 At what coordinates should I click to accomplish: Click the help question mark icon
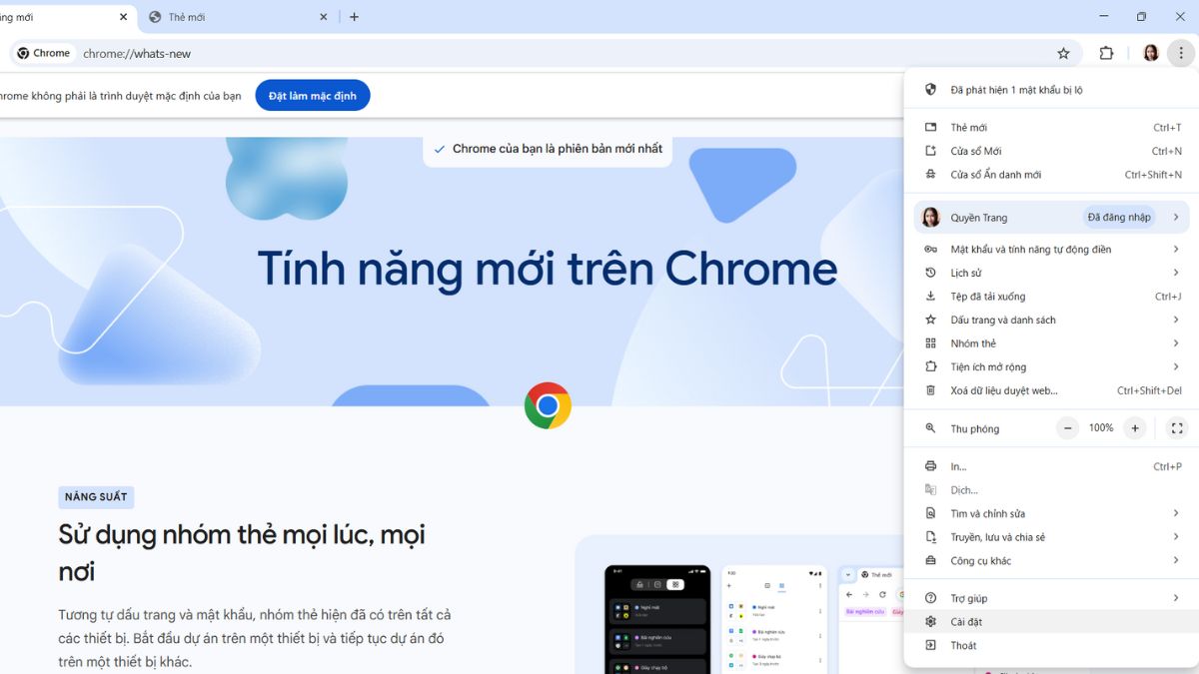pyautogui.click(x=931, y=598)
